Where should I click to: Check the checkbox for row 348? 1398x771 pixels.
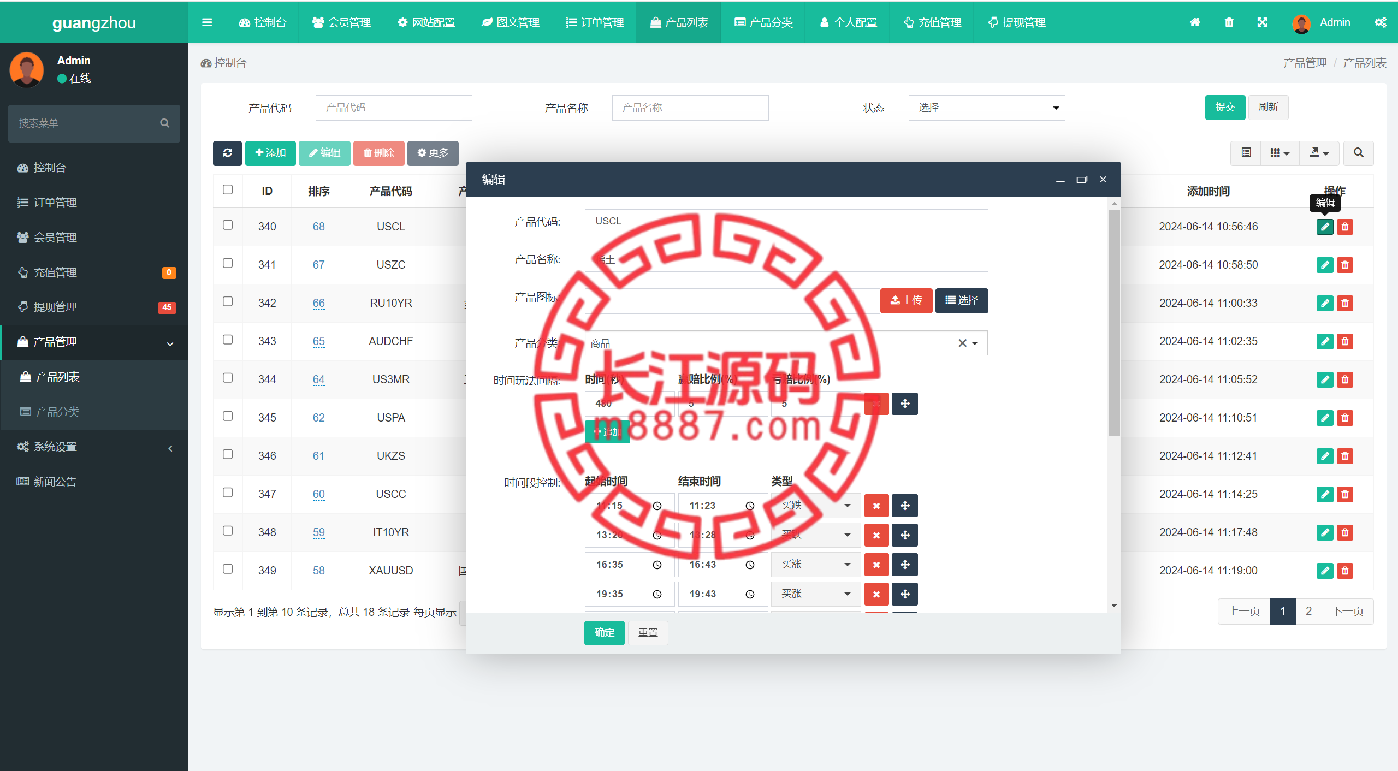228,531
